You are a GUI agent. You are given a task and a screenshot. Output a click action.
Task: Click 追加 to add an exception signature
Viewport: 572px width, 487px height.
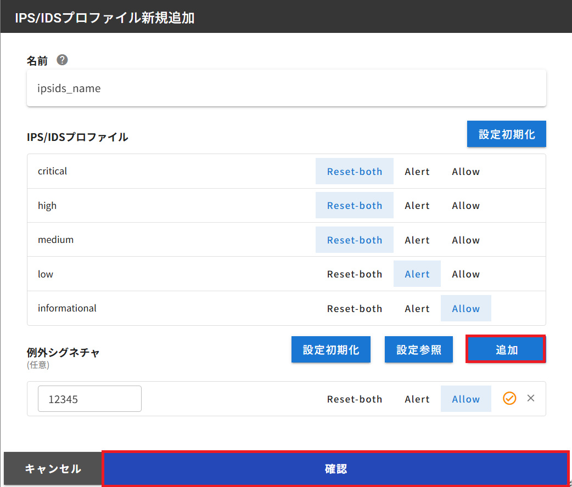[x=505, y=349]
